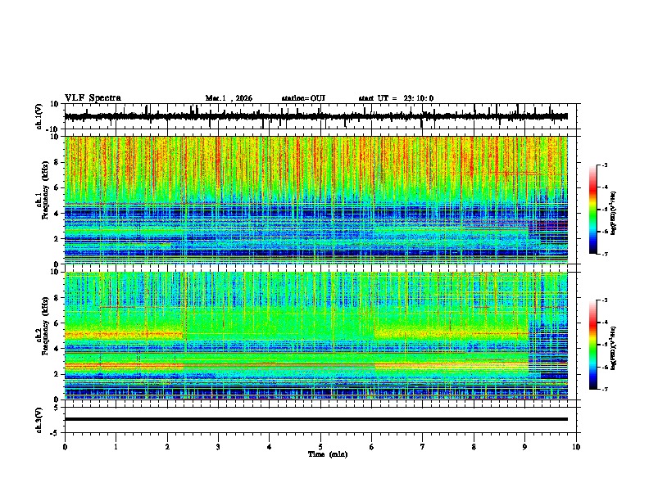Click the "-3" value atop ch.2 colorbar
Image resolution: width=649 pixels, height=501 pixels.
point(604,300)
